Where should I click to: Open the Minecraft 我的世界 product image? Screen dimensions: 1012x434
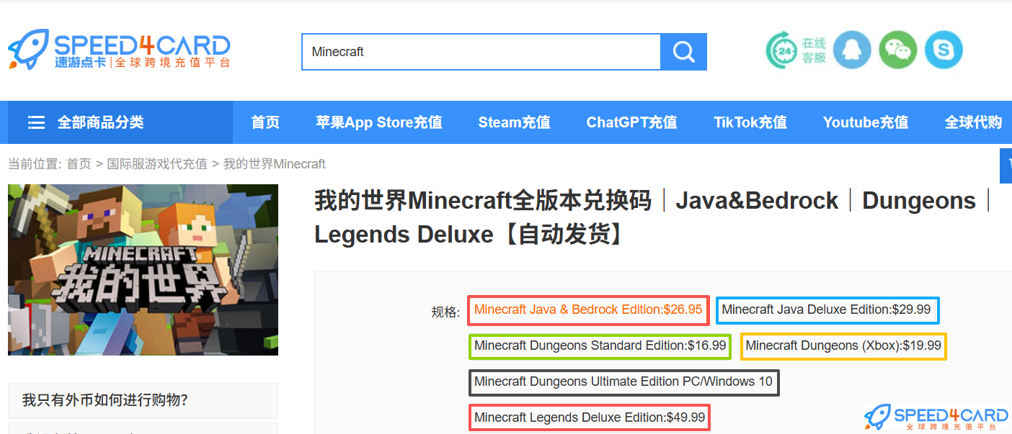tap(143, 269)
